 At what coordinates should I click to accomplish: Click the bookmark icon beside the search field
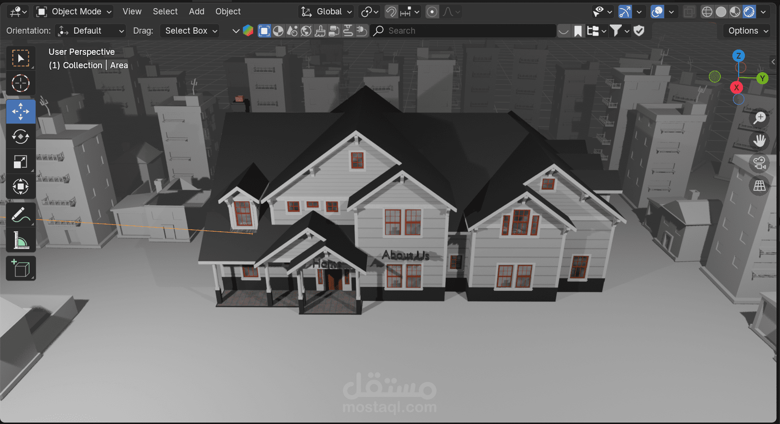coord(578,31)
